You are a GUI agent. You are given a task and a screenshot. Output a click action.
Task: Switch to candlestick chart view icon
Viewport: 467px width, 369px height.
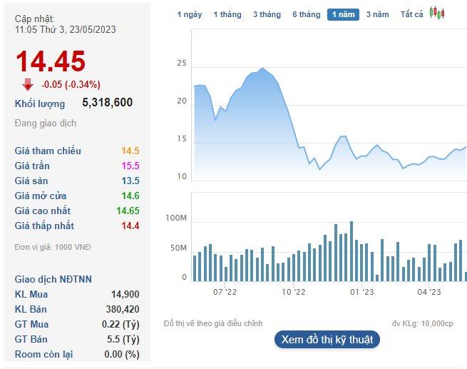click(437, 14)
